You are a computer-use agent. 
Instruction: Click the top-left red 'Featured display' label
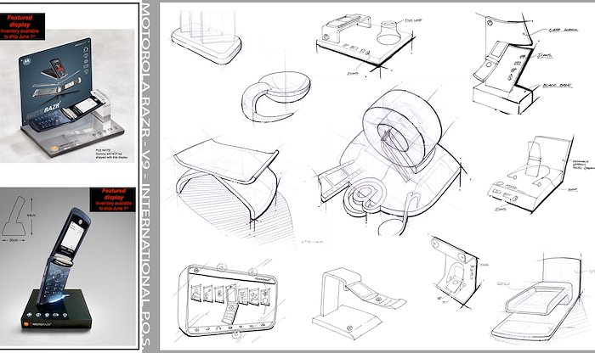pos(22,26)
